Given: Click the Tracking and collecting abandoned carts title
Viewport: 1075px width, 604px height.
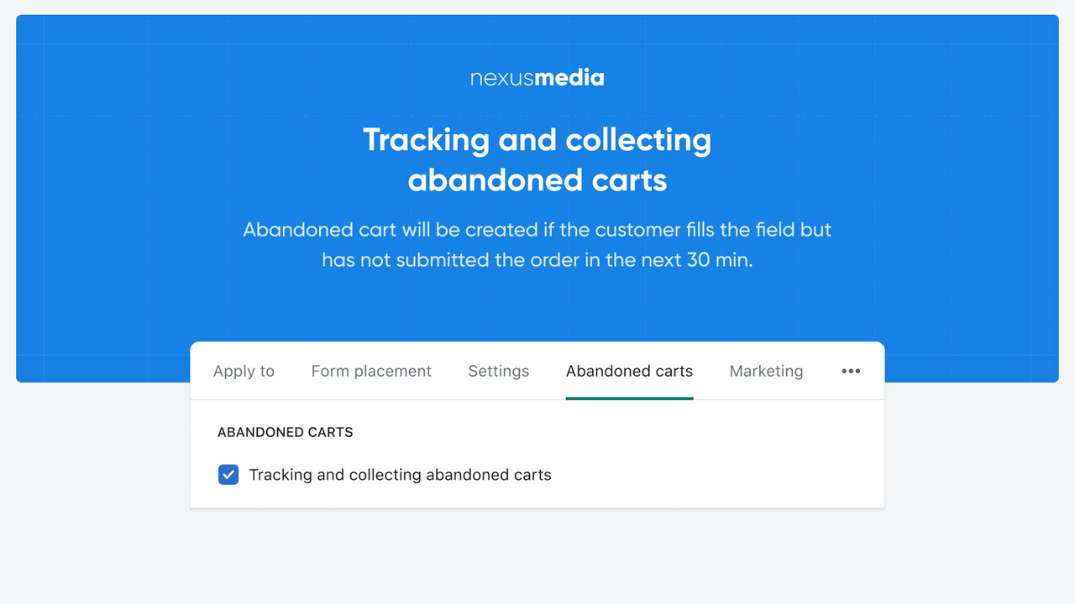Looking at the screenshot, I should click(537, 159).
